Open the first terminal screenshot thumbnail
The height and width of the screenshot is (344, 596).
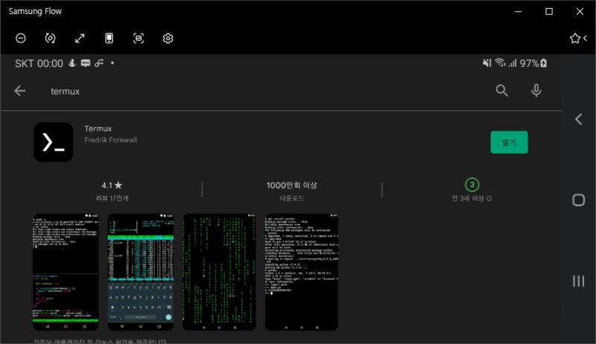pyautogui.click(x=66, y=272)
